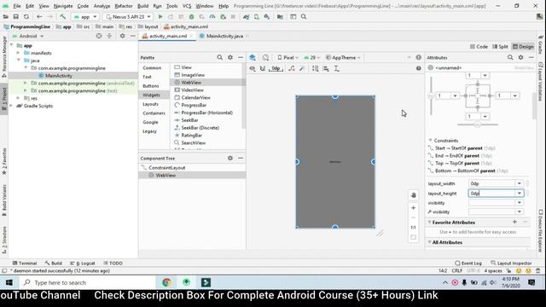Click the Back navigation arrow
This screenshot has height=307, width=546.
pyautogui.click(x=39, y=17)
